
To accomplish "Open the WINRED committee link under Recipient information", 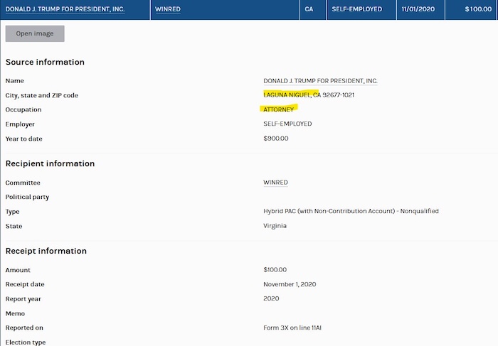I will pyautogui.click(x=275, y=183).
